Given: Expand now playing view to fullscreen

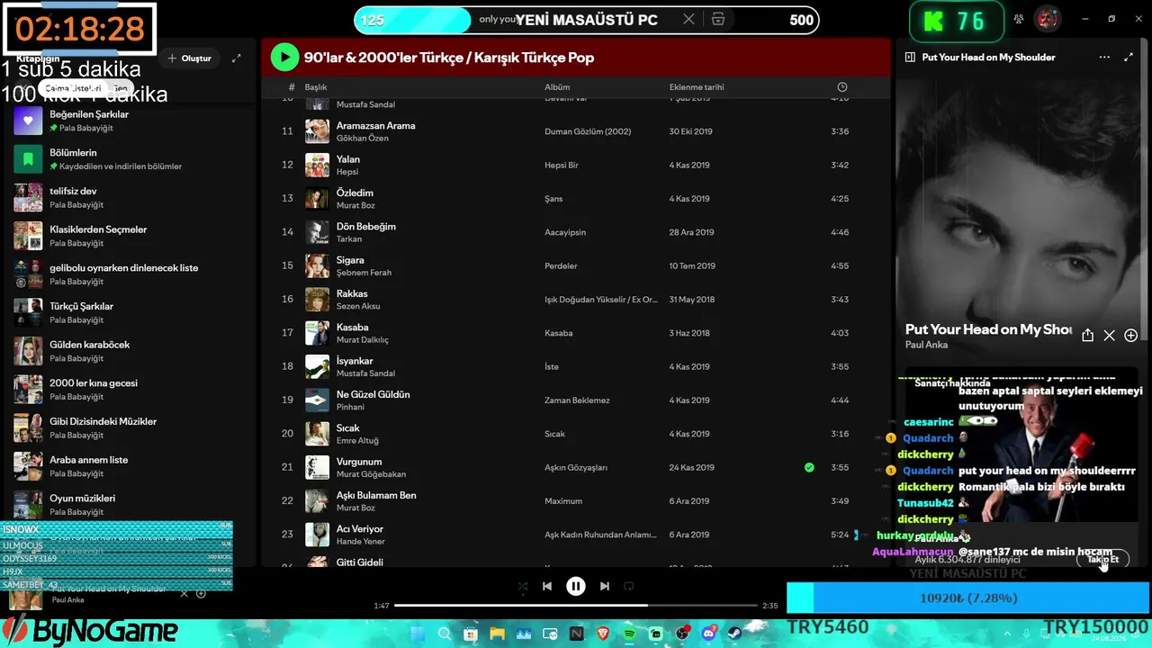Looking at the screenshot, I should (1129, 58).
